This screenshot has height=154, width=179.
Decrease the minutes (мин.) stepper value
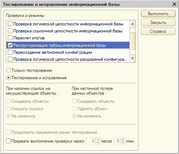(123, 142)
